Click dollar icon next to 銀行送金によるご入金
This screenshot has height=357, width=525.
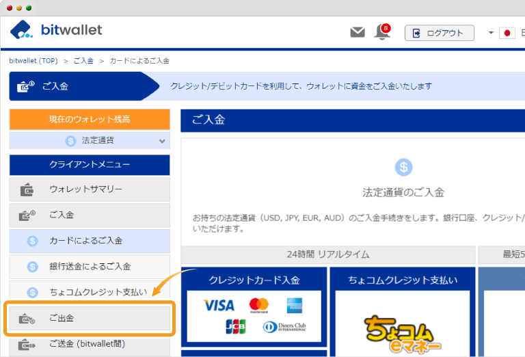33,267
